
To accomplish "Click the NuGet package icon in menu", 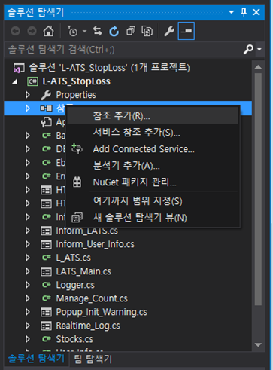I will [77, 182].
